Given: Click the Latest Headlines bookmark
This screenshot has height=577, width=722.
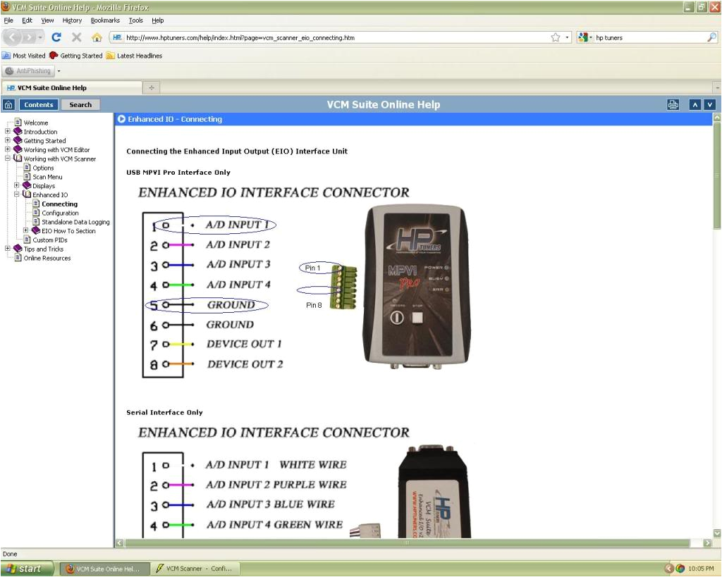Looking at the screenshot, I should point(138,55).
